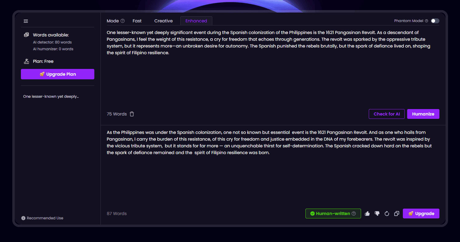Viewport: 460px width, 242px height.
Task: Click the purple Upgrade Plan button
Action: tap(57, 74)
